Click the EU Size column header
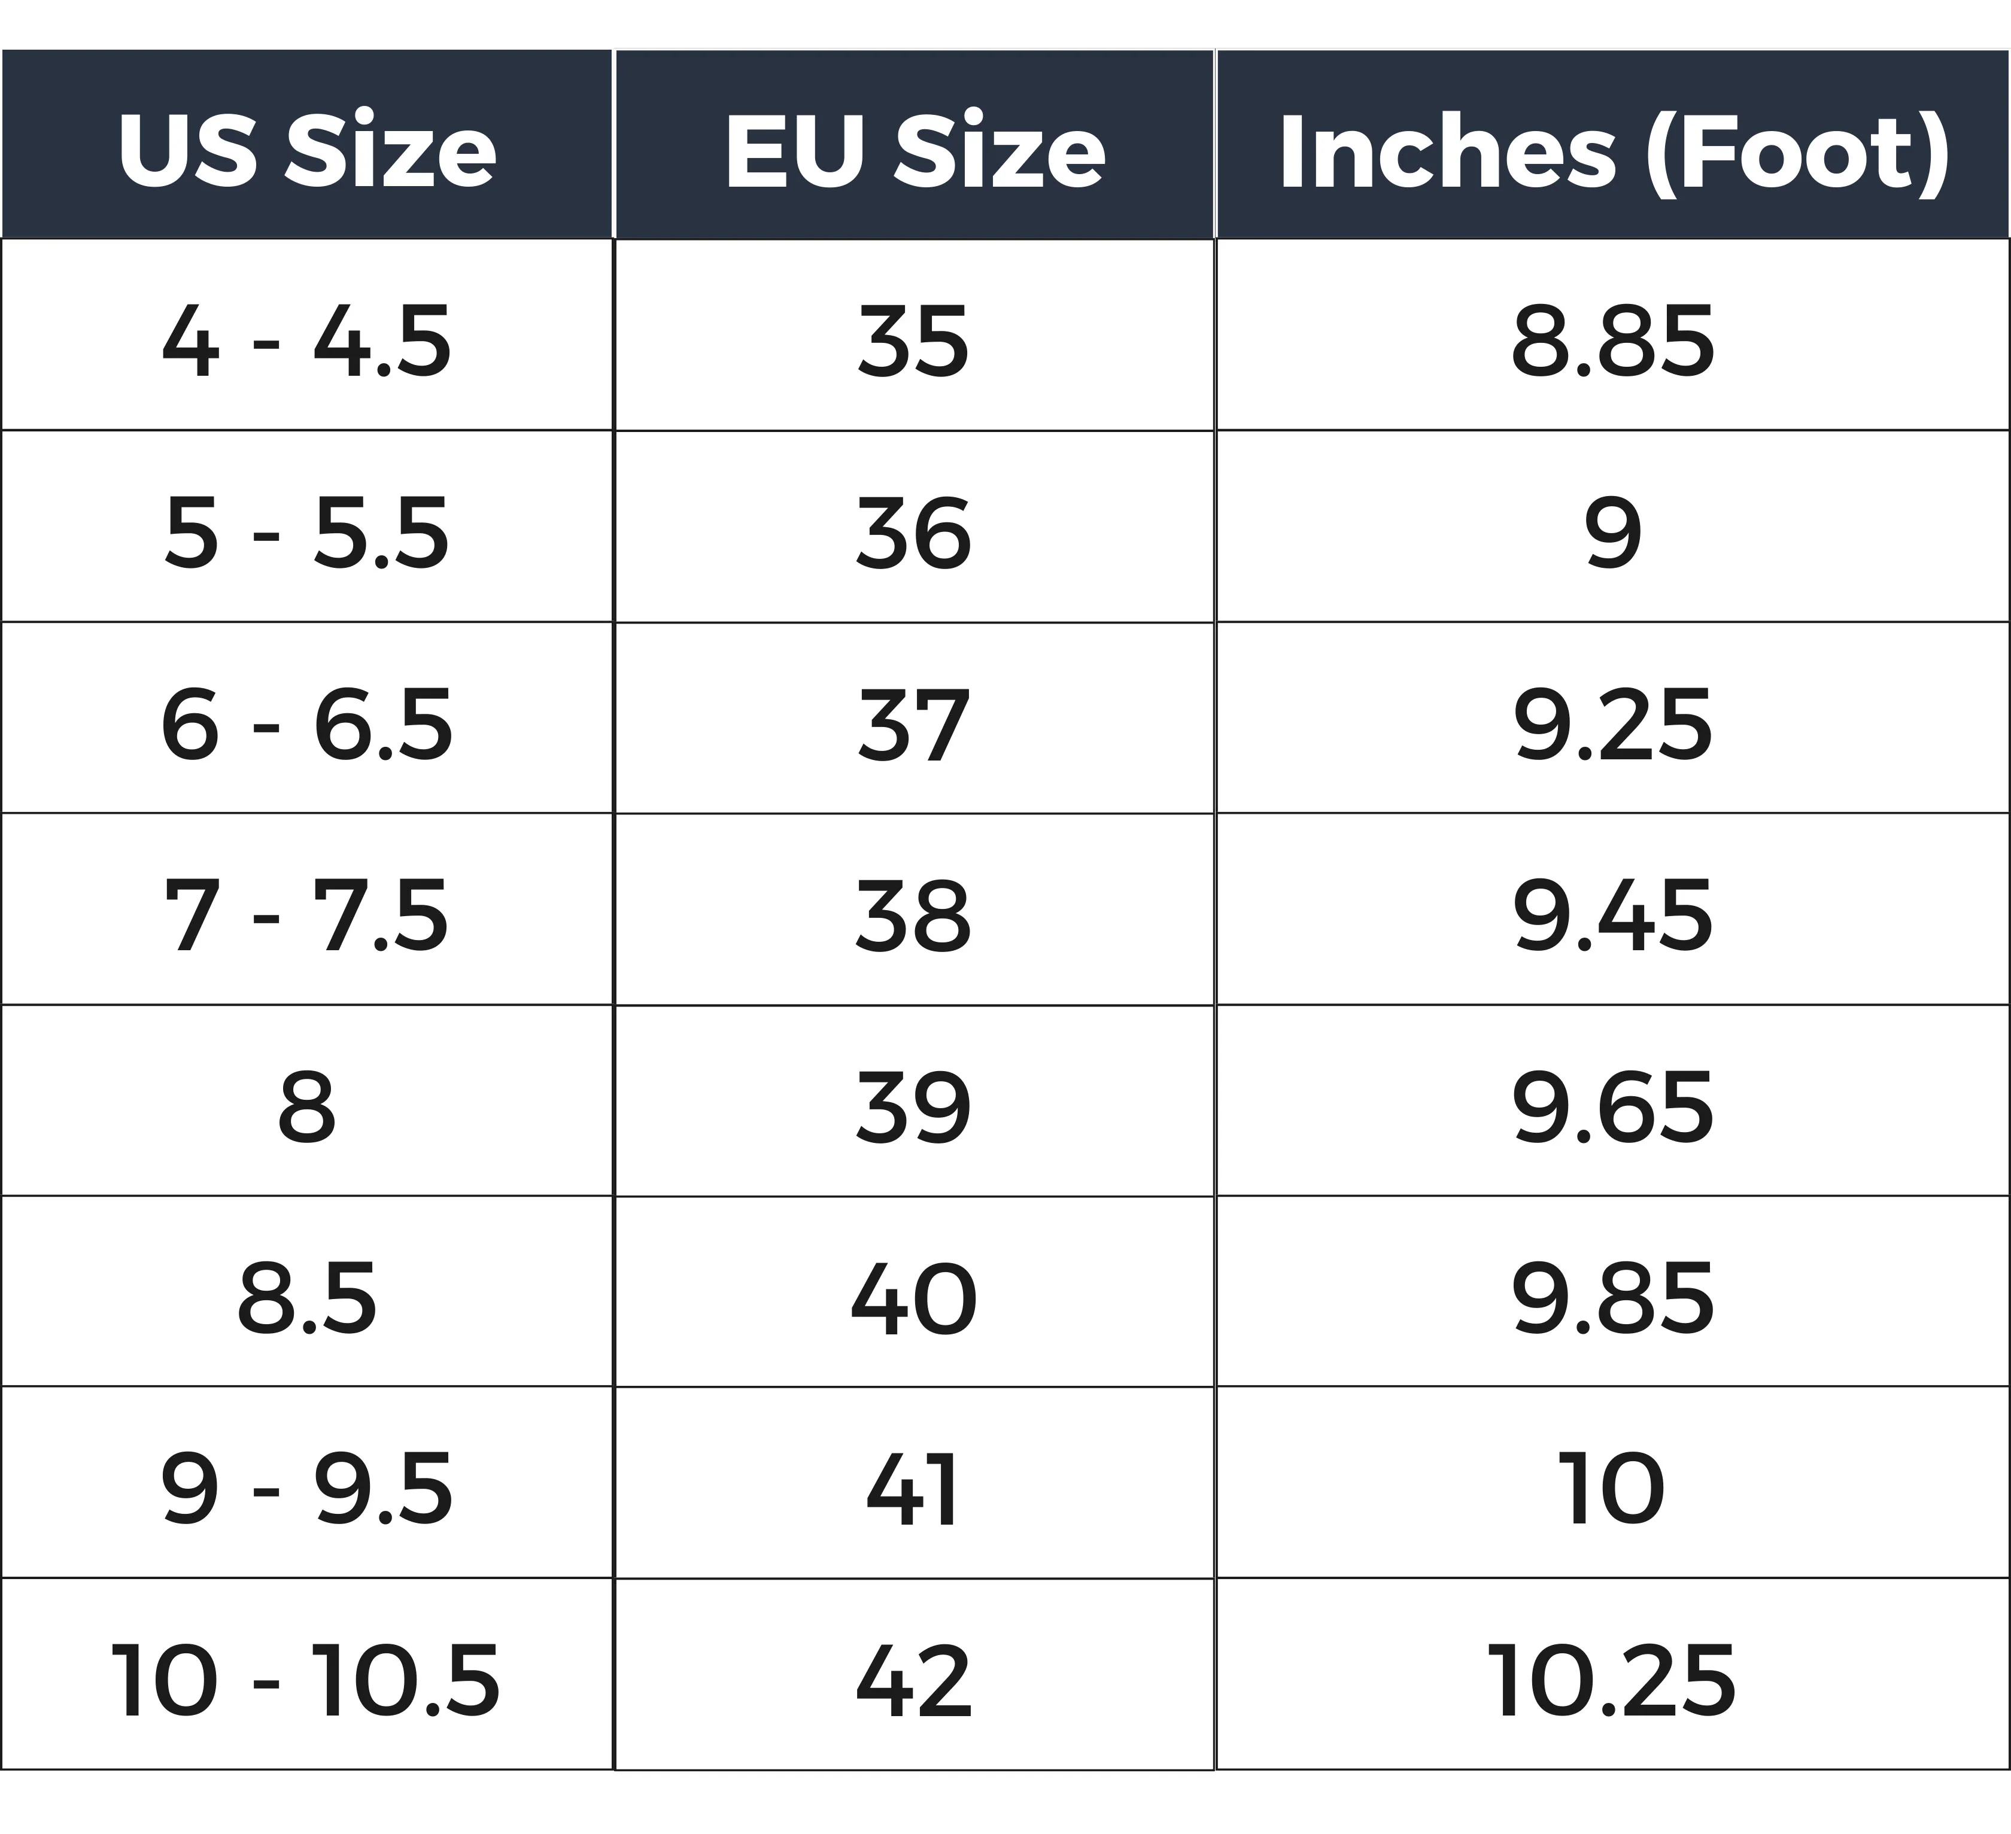The image size is (2011, 1834). click(914, 150)
